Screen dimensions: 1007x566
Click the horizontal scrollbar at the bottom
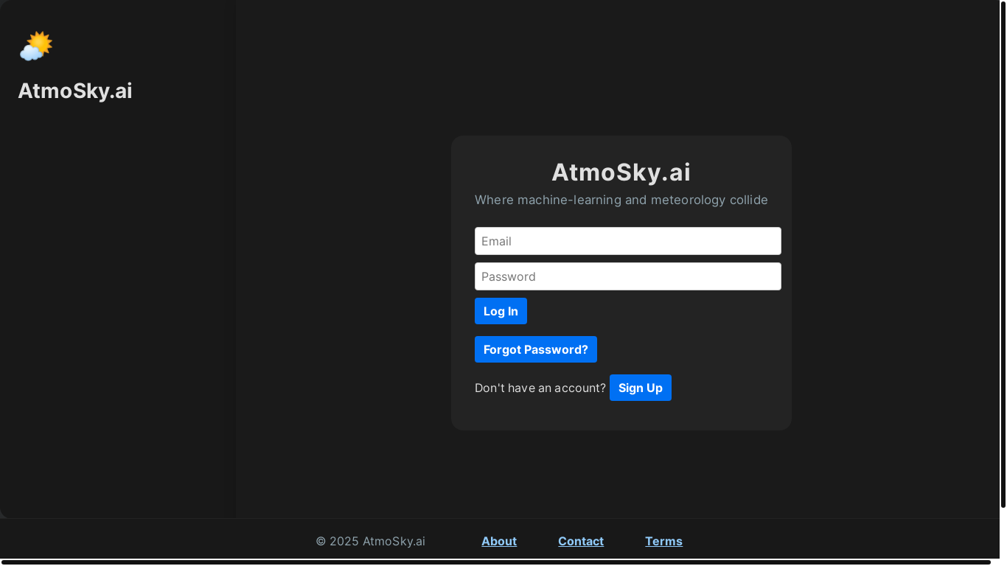coord(495,562)
